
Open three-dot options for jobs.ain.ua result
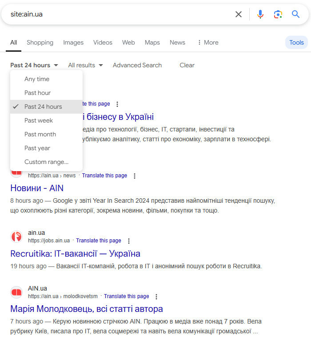(129, 241)
